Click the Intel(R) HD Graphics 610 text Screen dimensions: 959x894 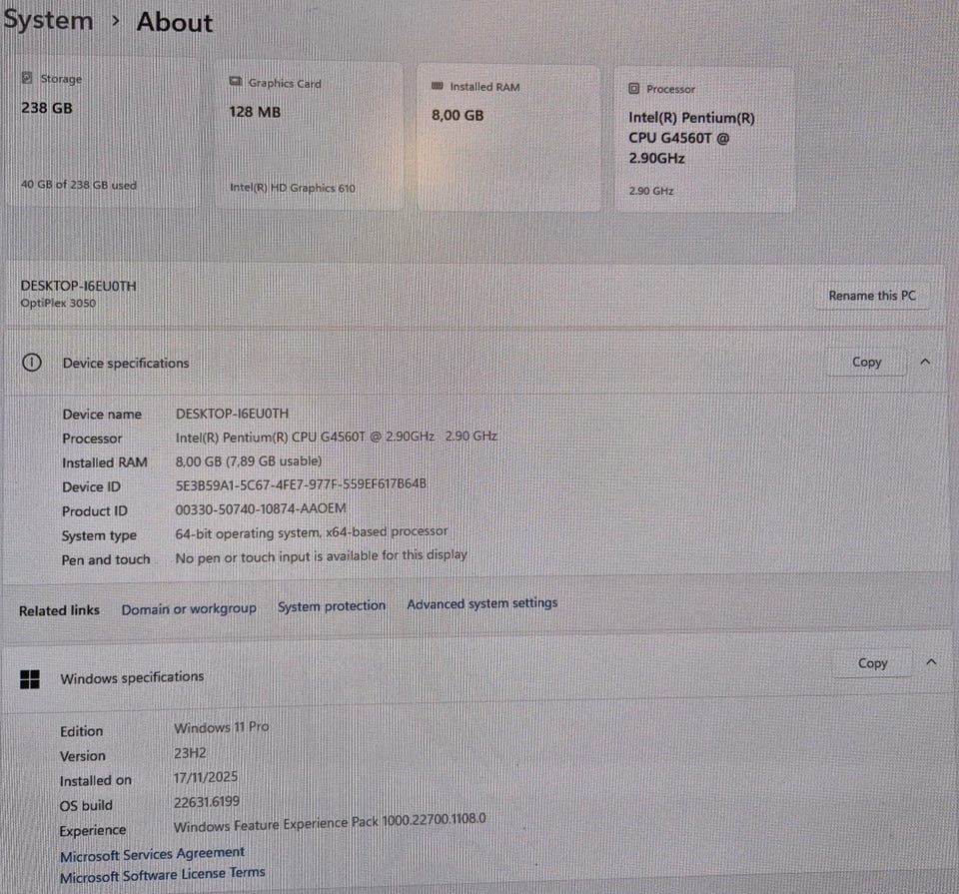click(x=293, y=188)
